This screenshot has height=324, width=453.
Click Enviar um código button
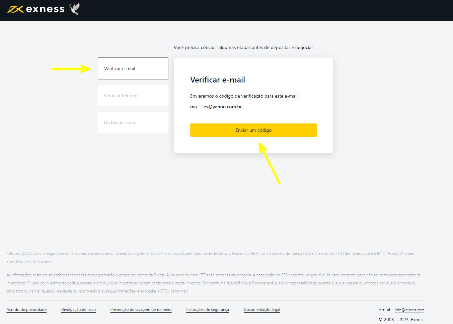(253, 130)
